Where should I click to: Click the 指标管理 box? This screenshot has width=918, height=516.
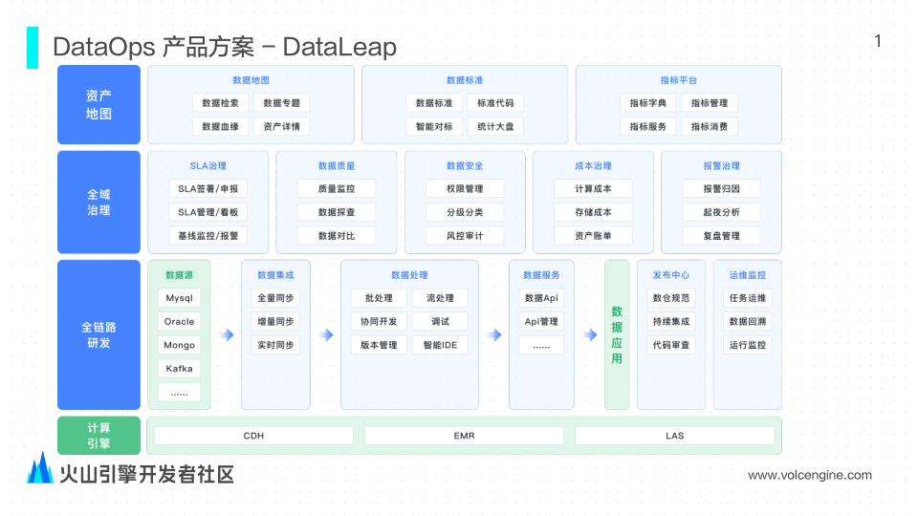[x=710, y=103]
